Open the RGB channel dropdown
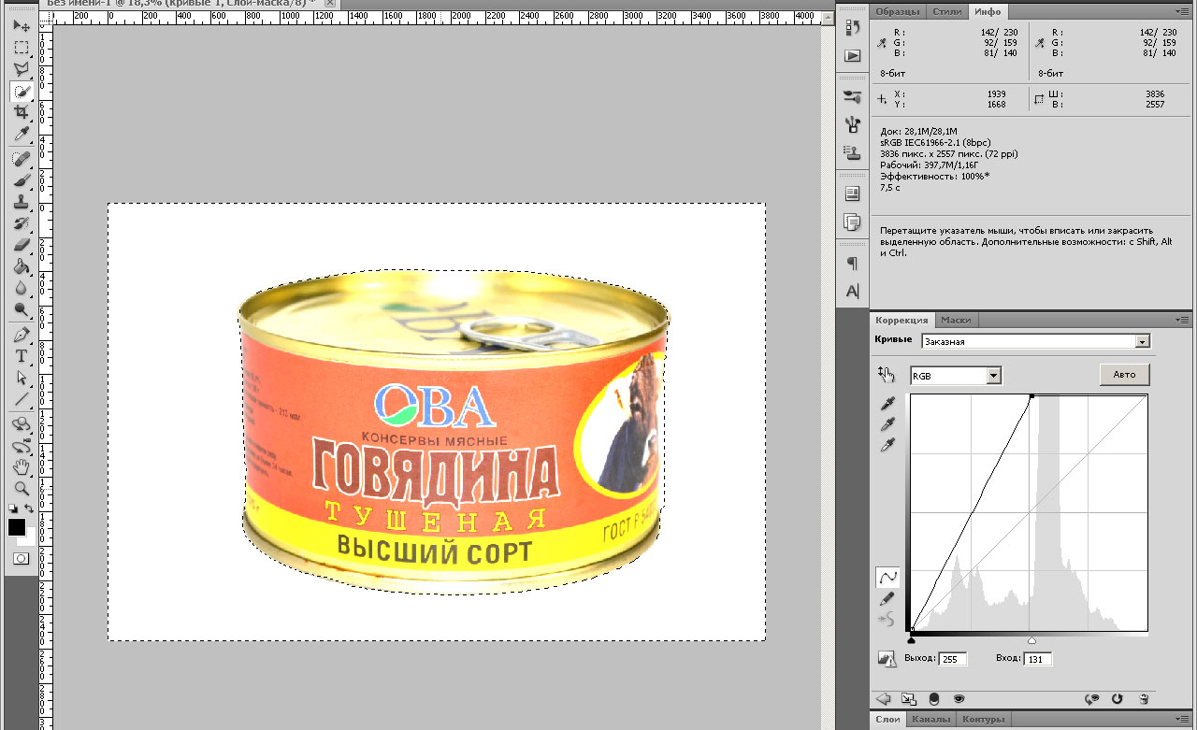The width and height of the screenshot is (1197, 730). point(956,375)
